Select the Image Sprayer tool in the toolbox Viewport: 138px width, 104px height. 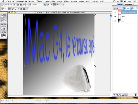(x=2, y=32)
